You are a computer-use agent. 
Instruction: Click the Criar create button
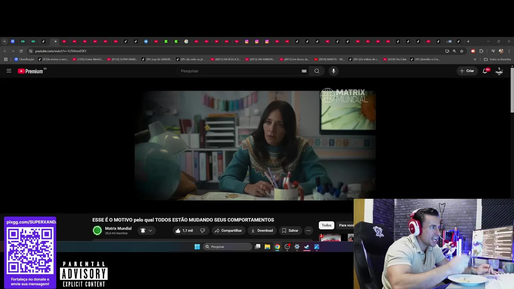click(x=467, y=71)
